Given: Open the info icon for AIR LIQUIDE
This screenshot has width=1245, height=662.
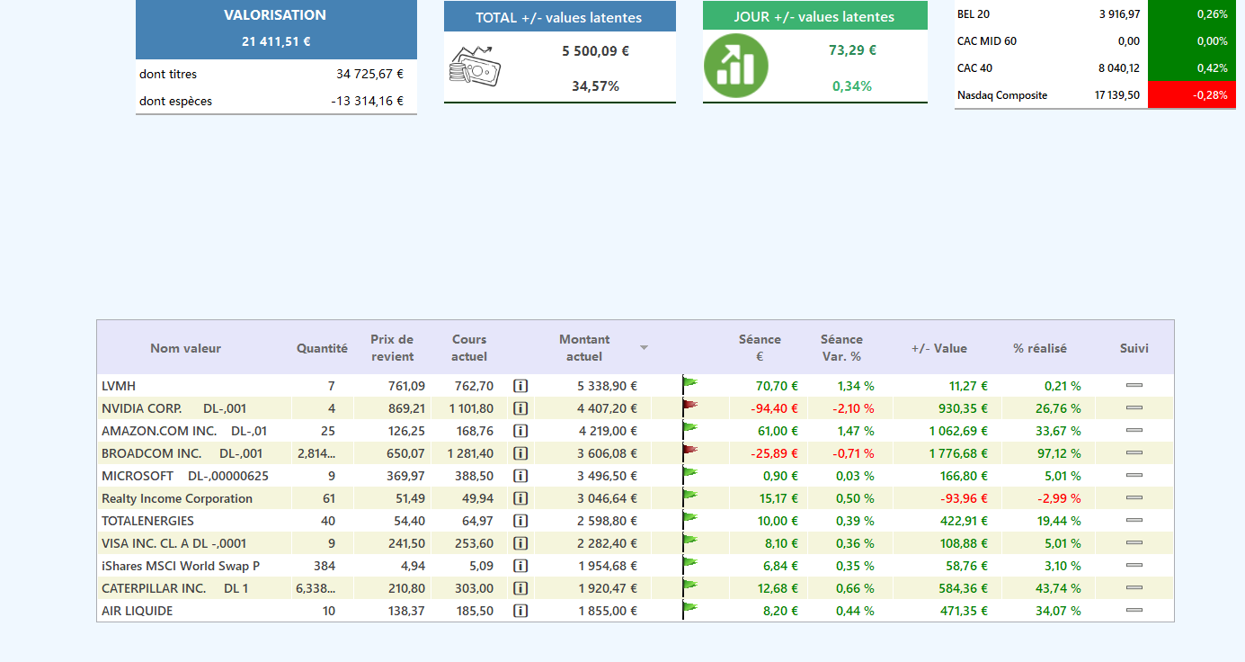Looking at the screenshot, I should coord(520,611).
